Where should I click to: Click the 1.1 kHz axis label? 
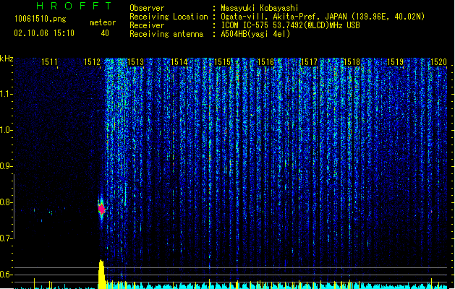(6, 94)
